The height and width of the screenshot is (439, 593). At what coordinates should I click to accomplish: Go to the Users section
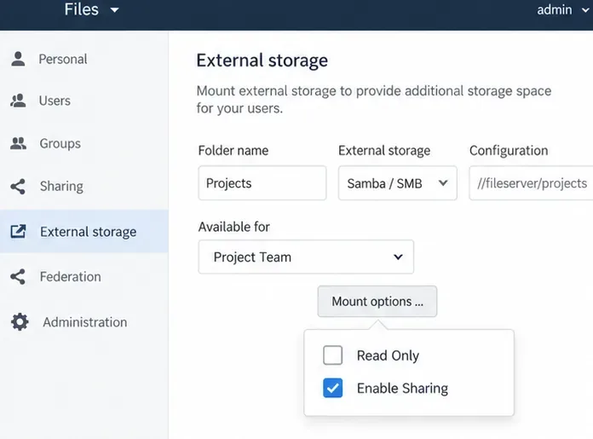point(84,101)
